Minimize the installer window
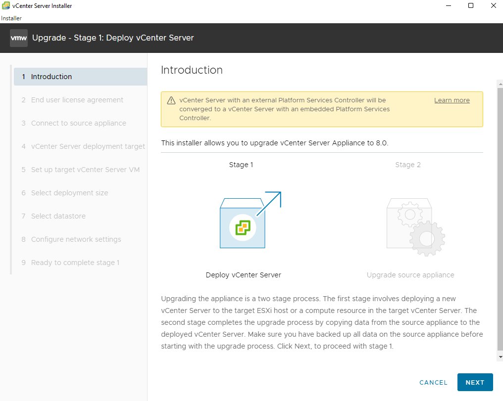This screenshot has height=401, width=503. [449, 5]
